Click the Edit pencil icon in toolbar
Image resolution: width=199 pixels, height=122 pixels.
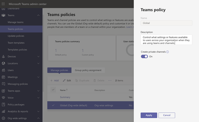[64, 81]
